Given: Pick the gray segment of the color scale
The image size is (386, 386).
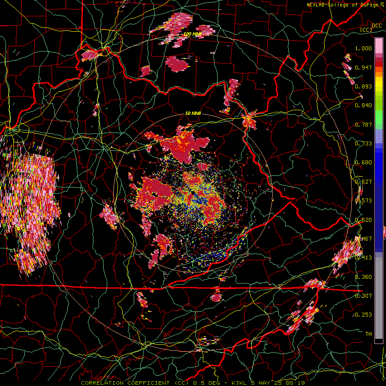Looking at the screenshot, I should point(379,298).
